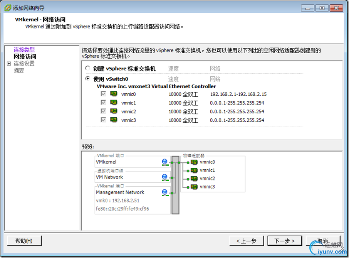The width and height of the screenshot is (349, 258).
Task: Click the 摘要 step in the sidebar
Action: (18, 70)
